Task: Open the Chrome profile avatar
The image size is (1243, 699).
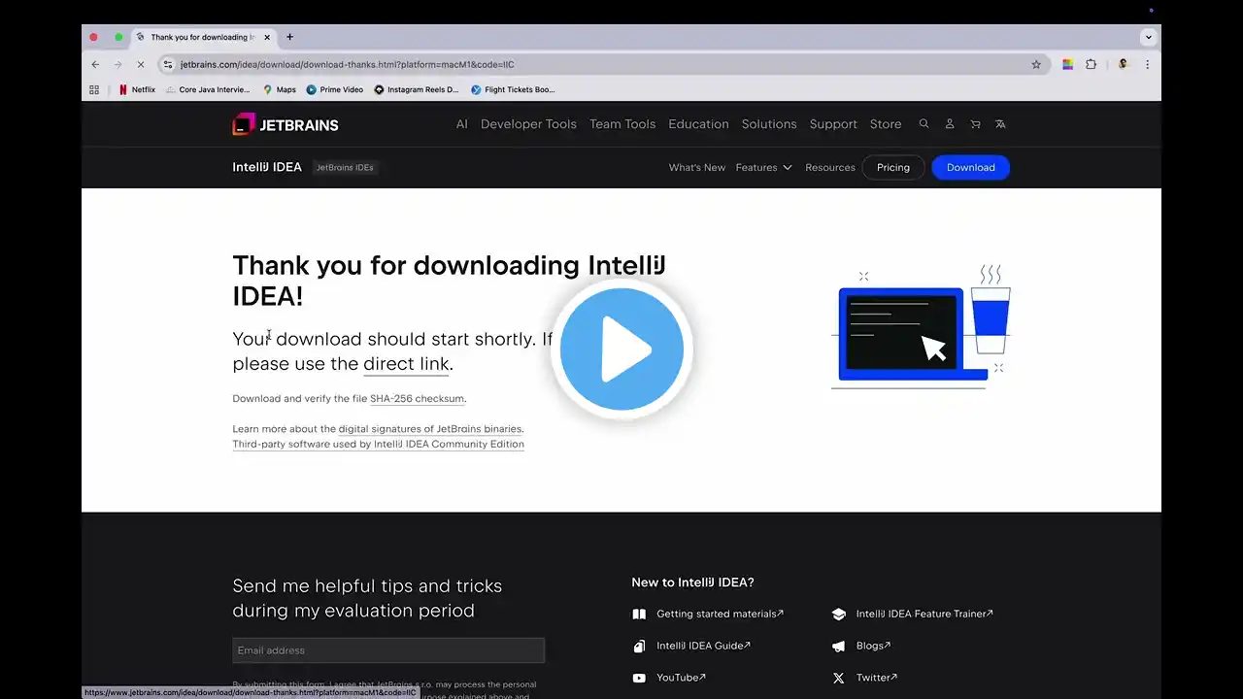Action: 1123,64
